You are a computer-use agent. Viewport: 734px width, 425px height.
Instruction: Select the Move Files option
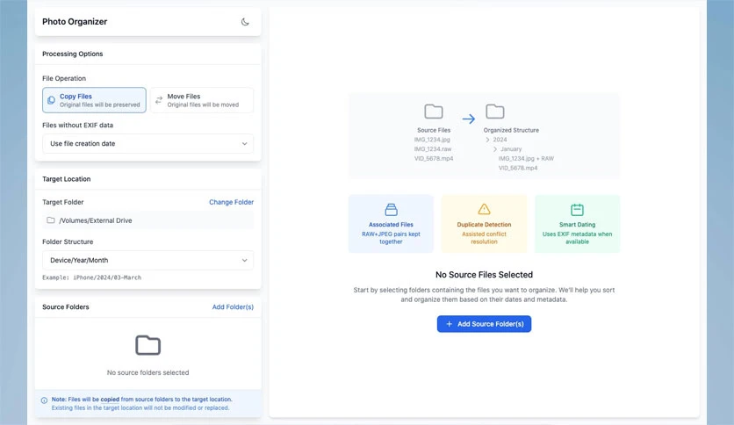tap(202, 100)
